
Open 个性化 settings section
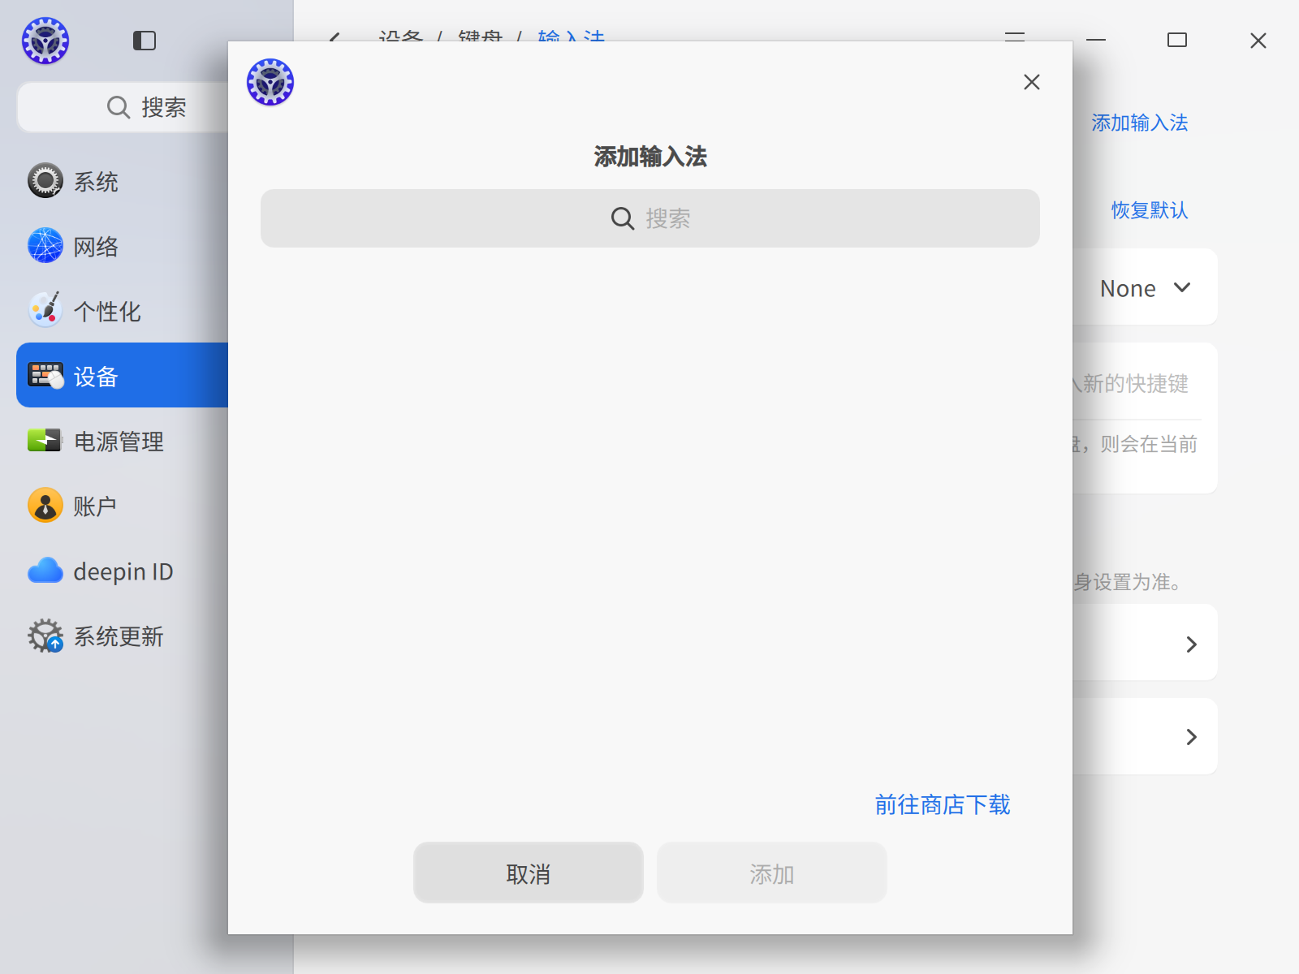tap(107, 311)
